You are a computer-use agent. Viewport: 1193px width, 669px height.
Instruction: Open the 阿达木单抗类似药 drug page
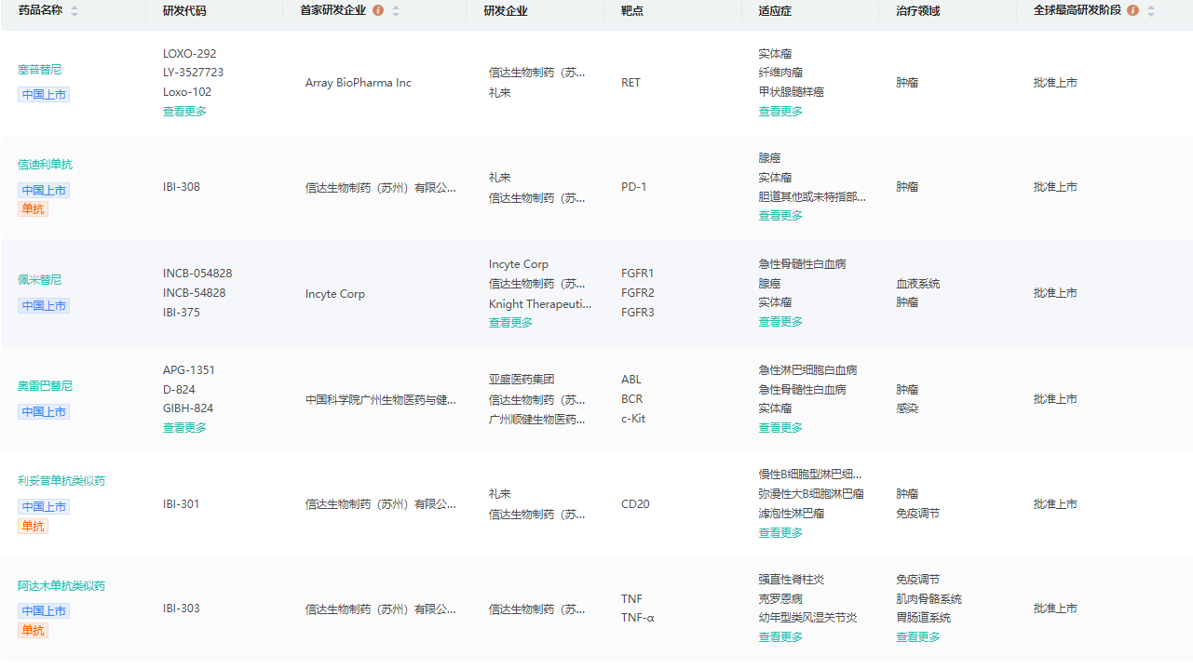[x=61, y=586]
